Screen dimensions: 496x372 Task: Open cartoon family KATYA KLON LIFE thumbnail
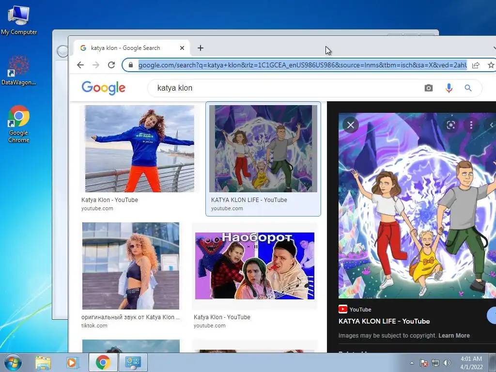pos(263,149)
